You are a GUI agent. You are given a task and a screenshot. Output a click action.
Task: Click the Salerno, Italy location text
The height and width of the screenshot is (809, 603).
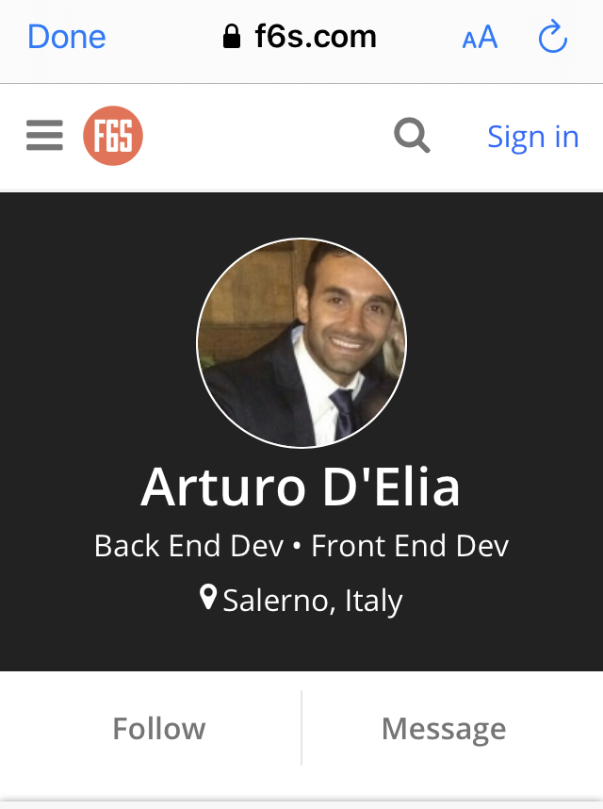[312, 601]
